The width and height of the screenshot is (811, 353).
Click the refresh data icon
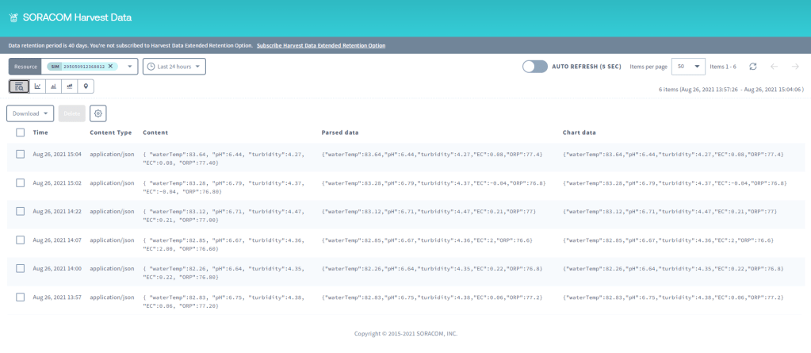752,67
